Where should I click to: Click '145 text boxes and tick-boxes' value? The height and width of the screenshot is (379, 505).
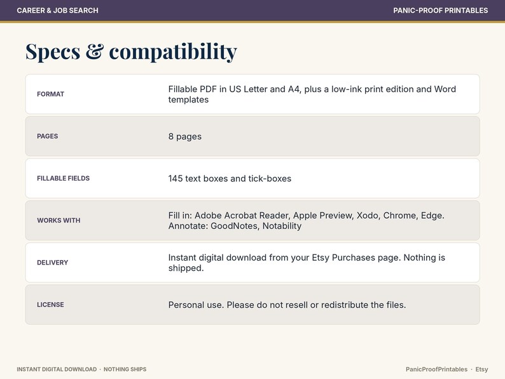(230, 179)
